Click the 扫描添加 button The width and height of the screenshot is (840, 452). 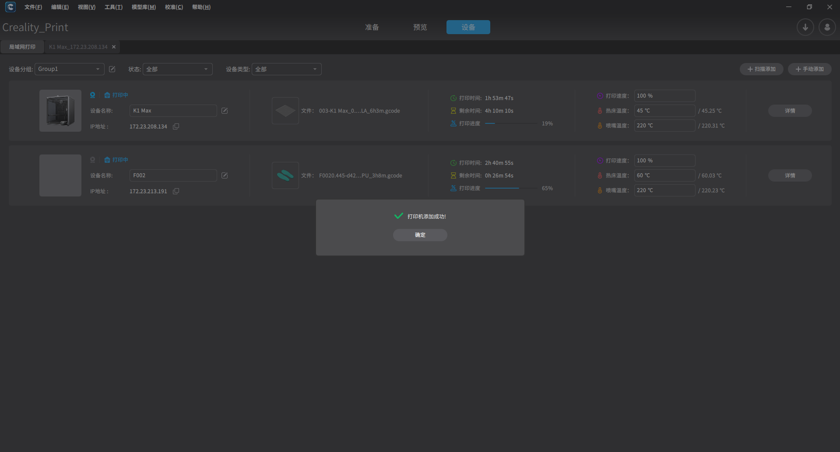pyautogui.click(x=762, y=69)
